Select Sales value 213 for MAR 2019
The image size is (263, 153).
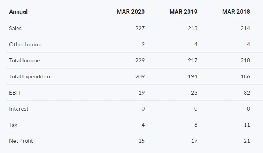coord(193,28)
